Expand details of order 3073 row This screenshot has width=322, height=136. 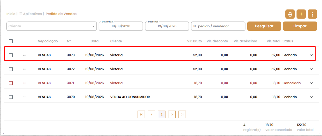(x=311, y=55)
